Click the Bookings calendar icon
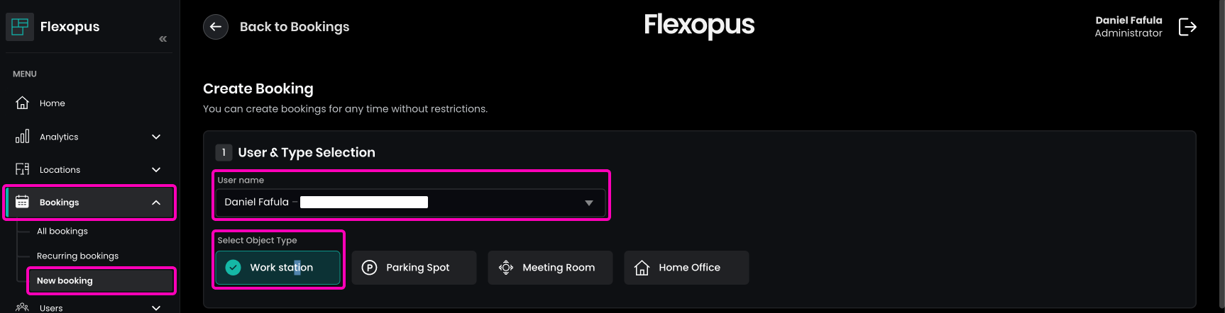 pos(23,203)
